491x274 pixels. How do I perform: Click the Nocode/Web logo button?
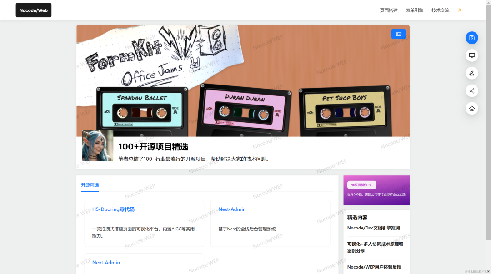[34, 10]
